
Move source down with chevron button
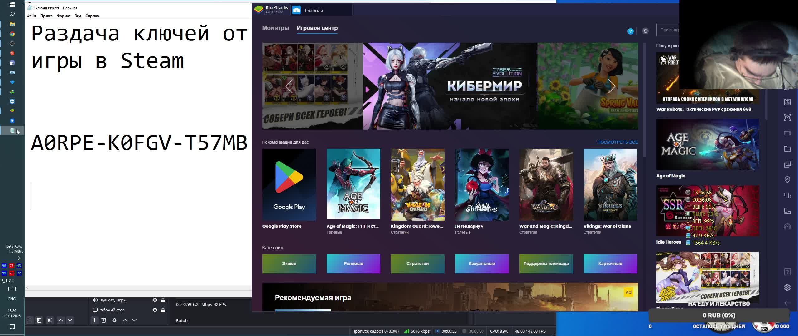click(134, 320)
